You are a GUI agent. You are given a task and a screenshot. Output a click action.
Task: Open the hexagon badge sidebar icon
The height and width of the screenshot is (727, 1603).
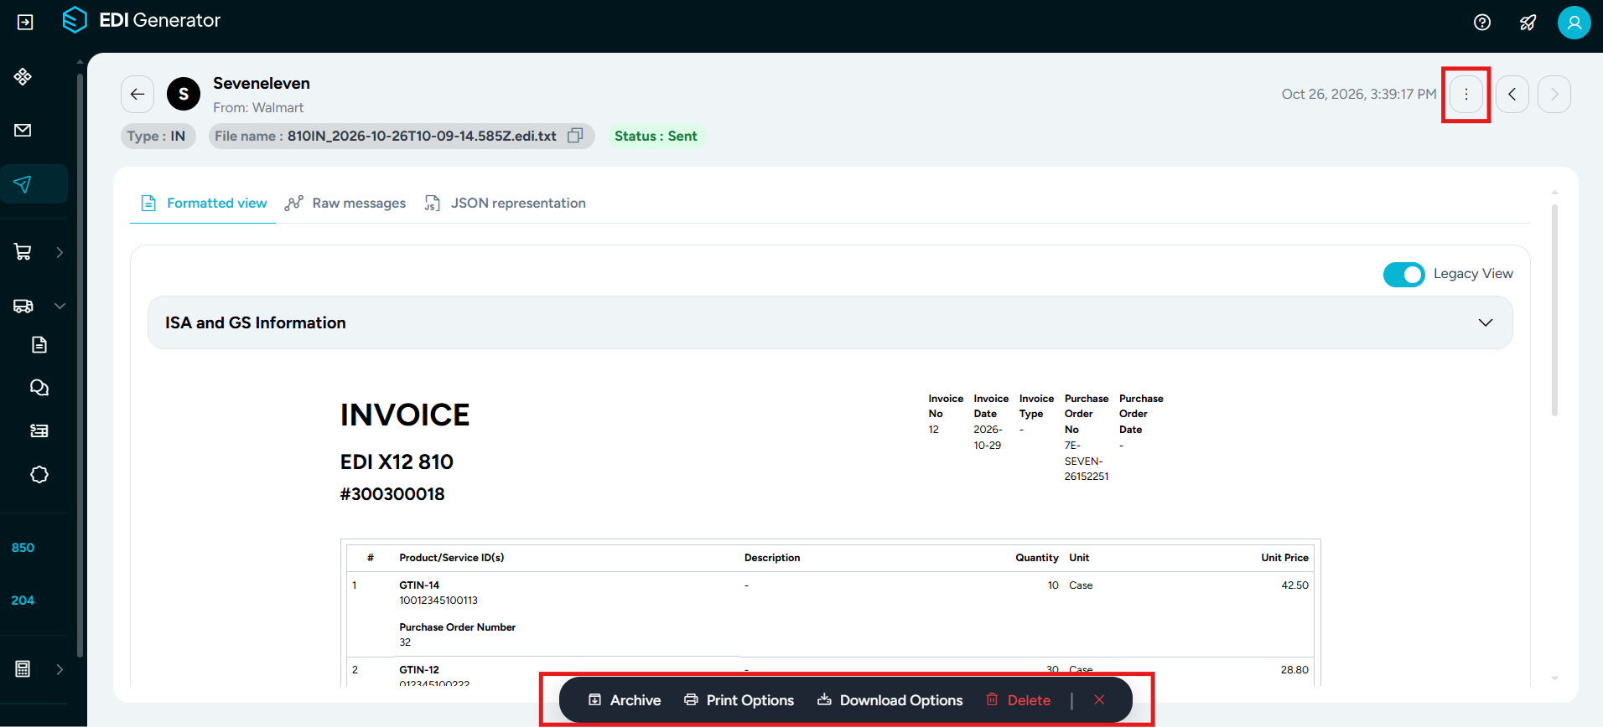[39, 475]
